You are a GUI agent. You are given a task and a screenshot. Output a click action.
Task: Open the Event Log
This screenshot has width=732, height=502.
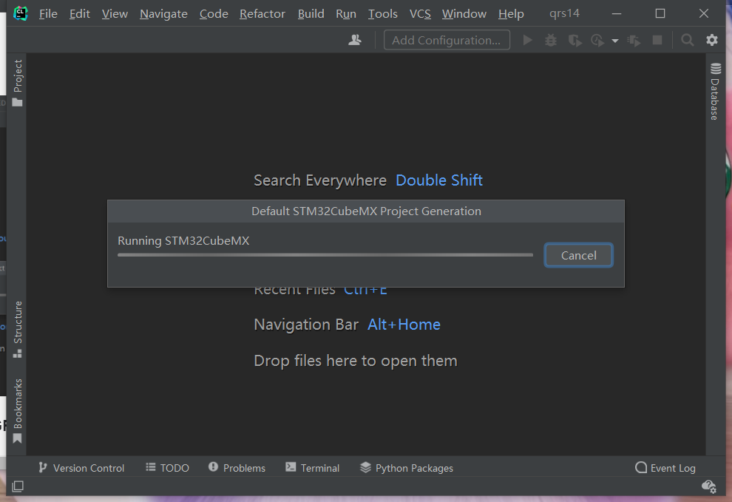click(x=665, y=468)
